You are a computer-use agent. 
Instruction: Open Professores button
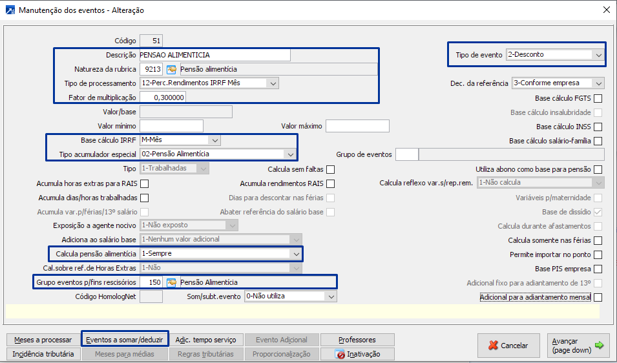click(x=357, y=340)
